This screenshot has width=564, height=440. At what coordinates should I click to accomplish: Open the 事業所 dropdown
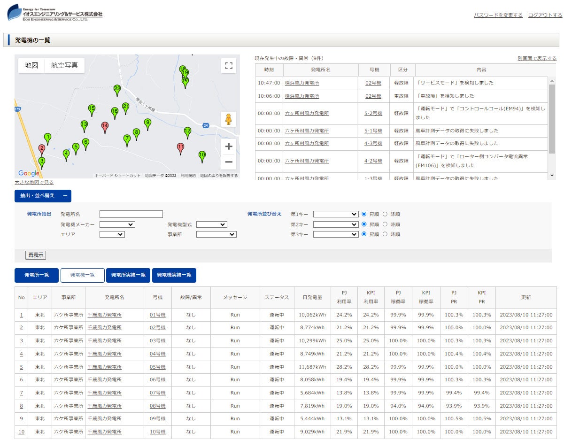tap(216, 234)
